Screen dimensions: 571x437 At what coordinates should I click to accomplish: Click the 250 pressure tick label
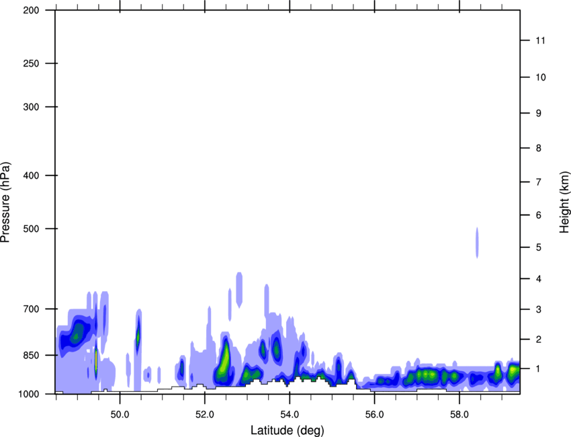pos(31,63)
